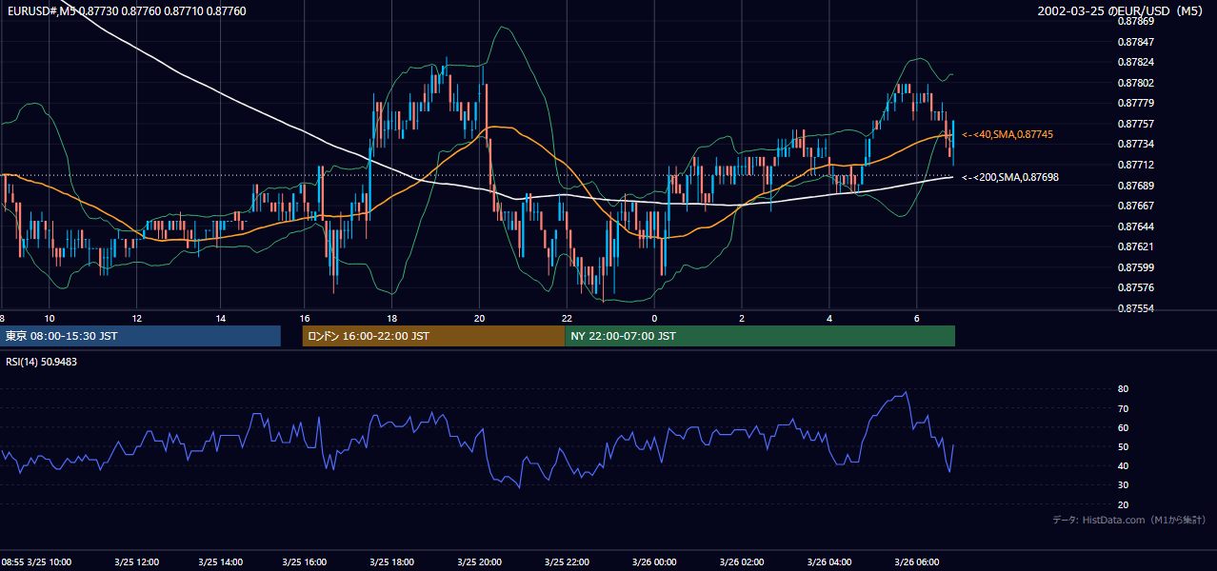Click price axis label 0.87734
This screenshot has height=571, width=1217.
[x=1135, y=144]
